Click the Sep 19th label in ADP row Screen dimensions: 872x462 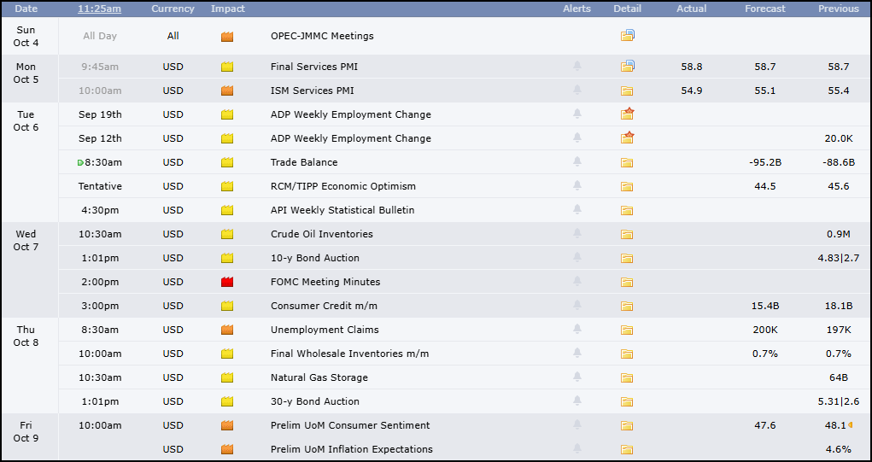tap(100, 114)
